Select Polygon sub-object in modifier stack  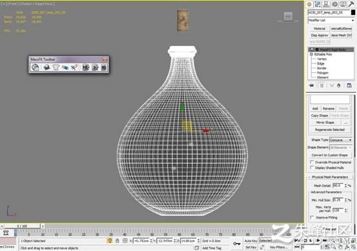coord(323,73)
